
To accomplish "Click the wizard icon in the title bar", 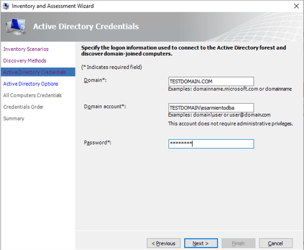I will point(6,6).
